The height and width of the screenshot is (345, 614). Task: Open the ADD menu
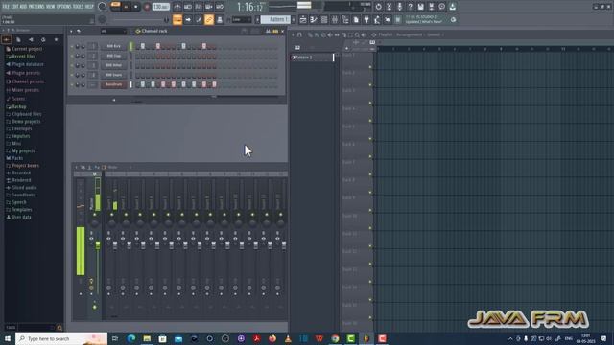23,7
